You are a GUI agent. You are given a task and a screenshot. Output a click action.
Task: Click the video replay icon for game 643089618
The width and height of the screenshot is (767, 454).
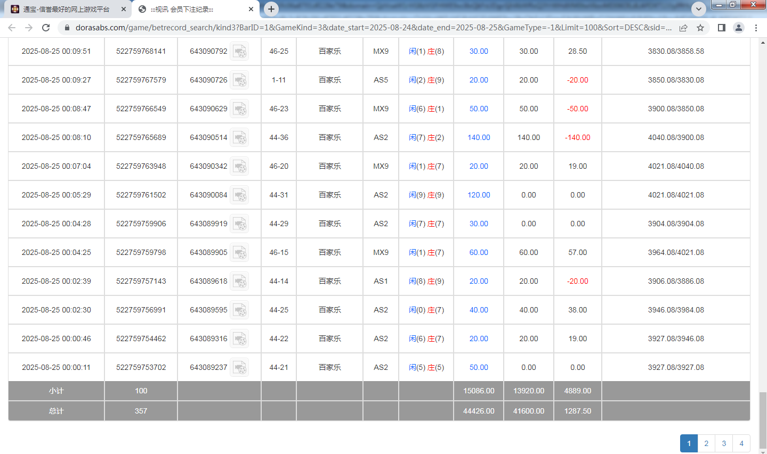[240, 281]
